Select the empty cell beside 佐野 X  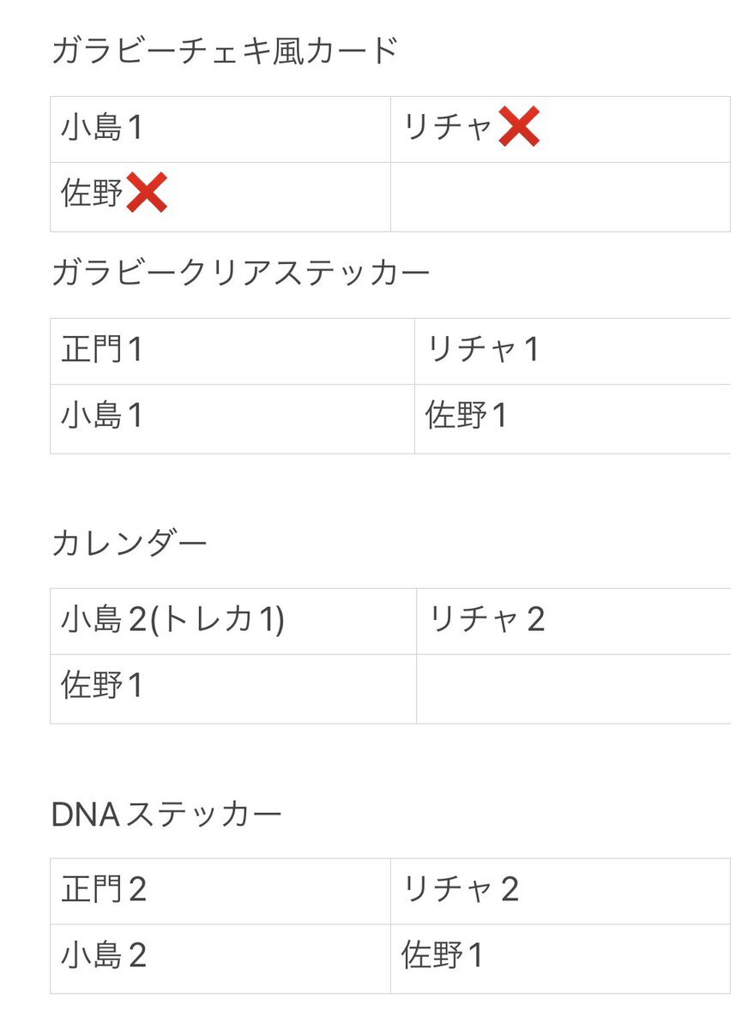[x=561, y=196]
